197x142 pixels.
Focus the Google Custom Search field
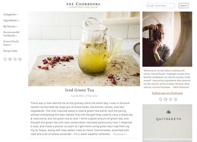pyautogui.click(x=161, y=6)
